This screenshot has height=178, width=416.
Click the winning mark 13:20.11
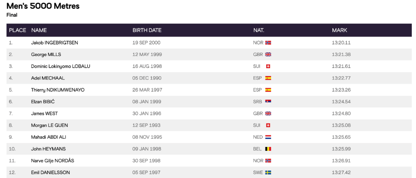point(341,43)
